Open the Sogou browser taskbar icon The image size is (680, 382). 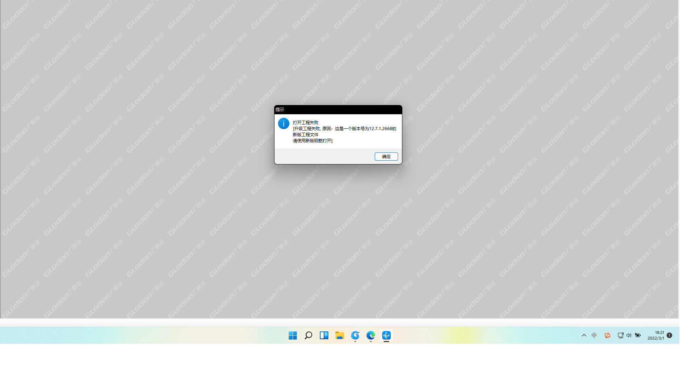point(355,335)
